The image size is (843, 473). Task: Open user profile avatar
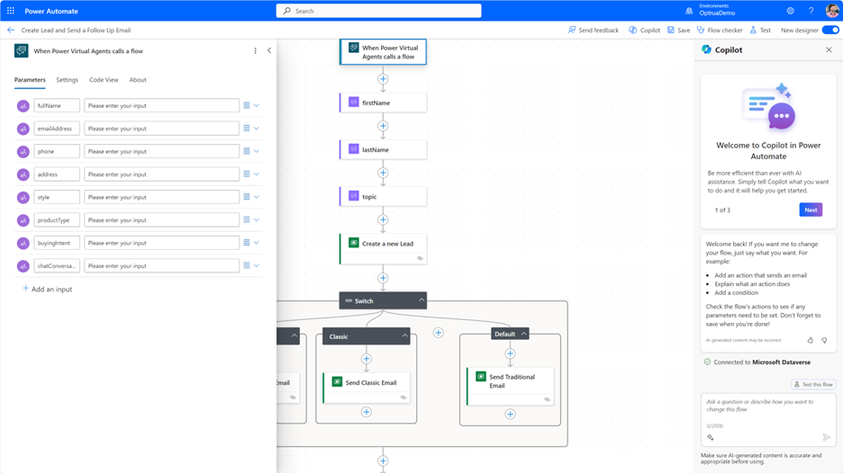(x=831, y=11)
